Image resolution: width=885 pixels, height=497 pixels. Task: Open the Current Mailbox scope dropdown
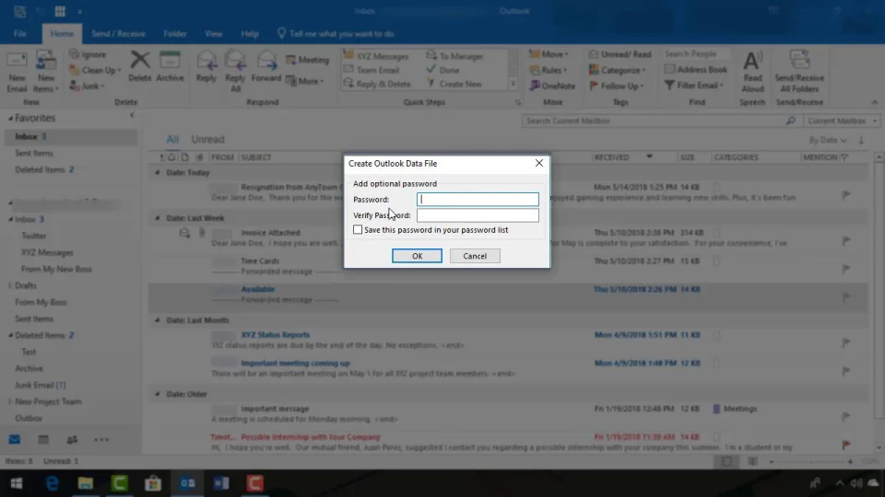(841, 121)
